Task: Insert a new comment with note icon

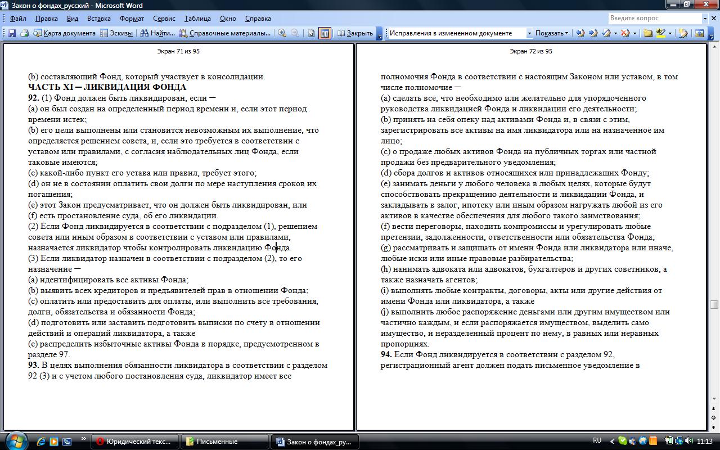Action: coord(647,33)
